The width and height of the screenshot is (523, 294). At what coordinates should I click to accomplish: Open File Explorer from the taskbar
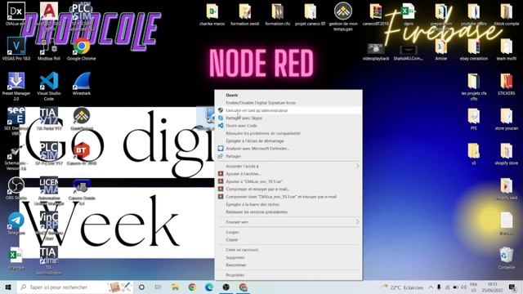[175, 287]
